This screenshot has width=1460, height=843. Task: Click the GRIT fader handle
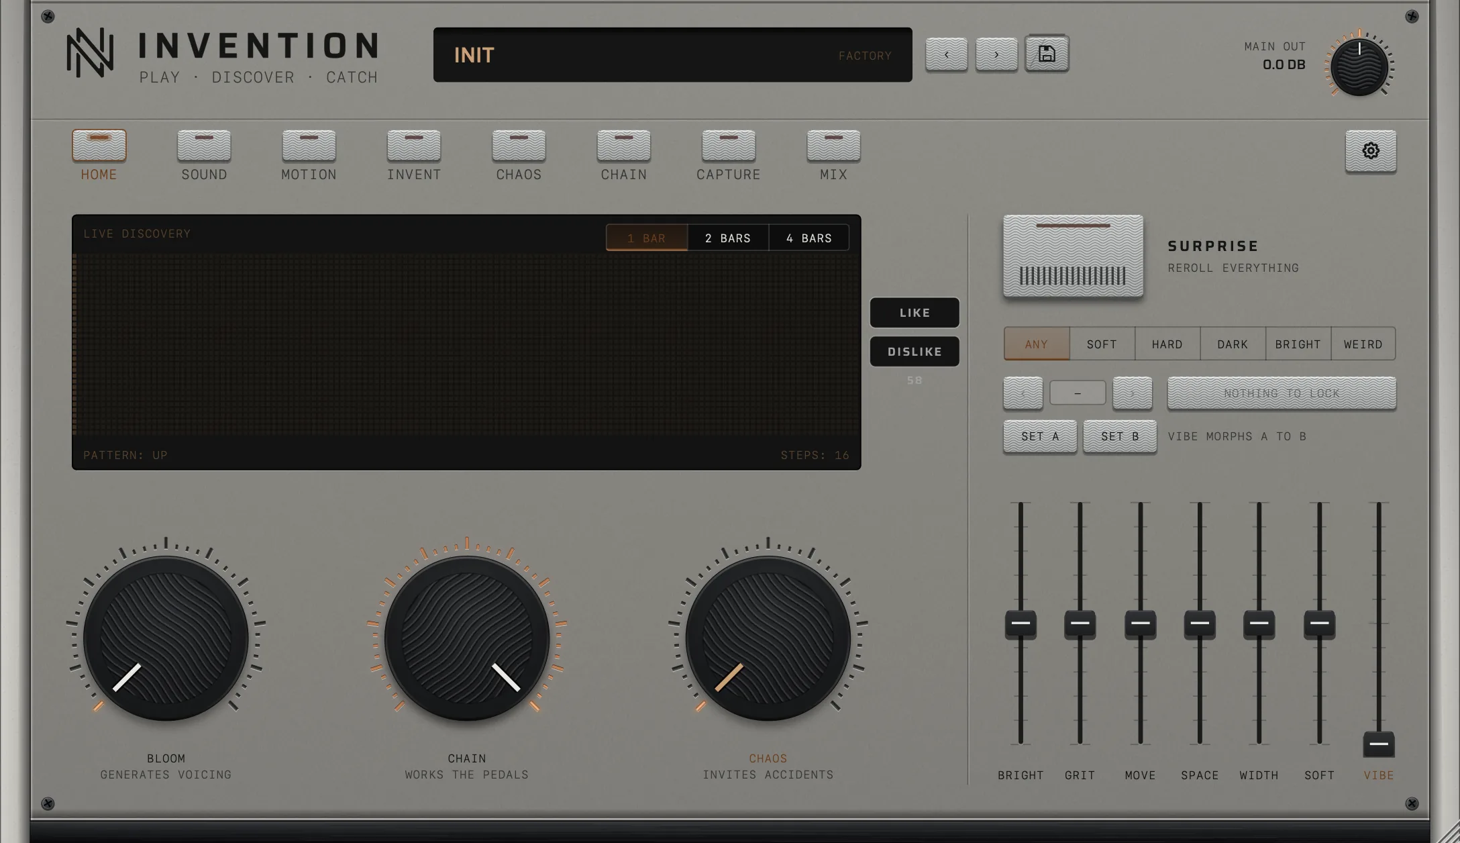1080,624
